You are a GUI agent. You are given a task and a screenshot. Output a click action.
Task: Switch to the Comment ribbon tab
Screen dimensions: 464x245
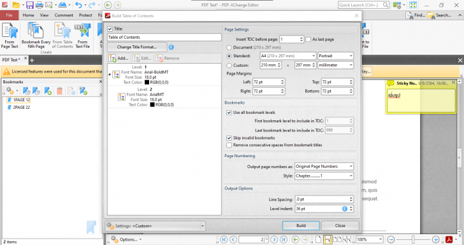(64, 15)
